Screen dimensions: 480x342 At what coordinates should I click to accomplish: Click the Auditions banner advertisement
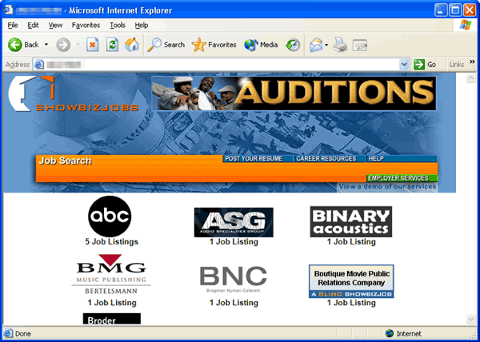click(293, 93)
